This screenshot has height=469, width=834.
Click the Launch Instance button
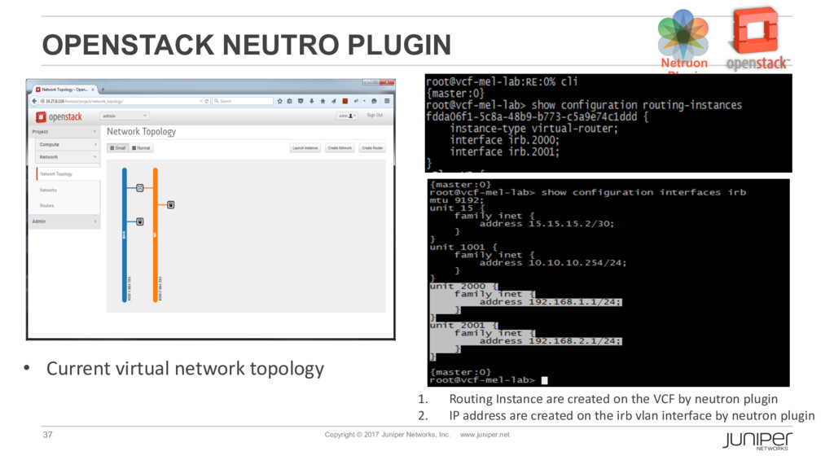305,148
